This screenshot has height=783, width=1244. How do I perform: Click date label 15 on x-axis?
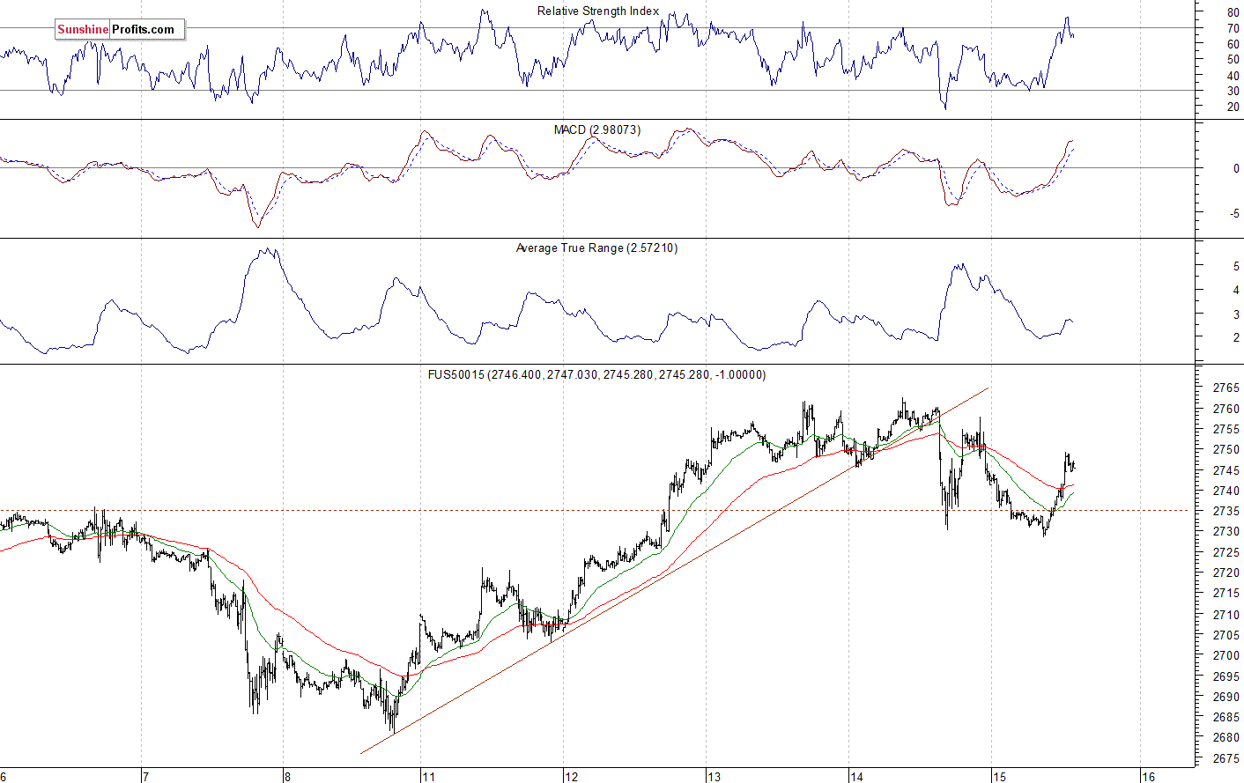(x=999, y=776)
